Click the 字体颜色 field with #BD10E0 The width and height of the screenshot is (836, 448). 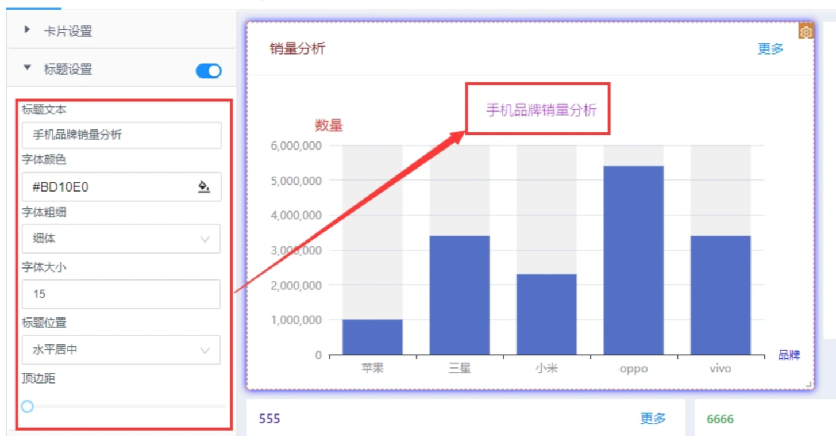[x=121, y=187]
